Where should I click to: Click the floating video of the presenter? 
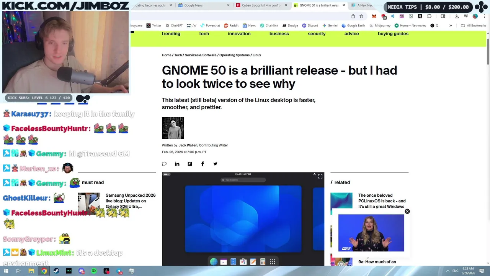click(x=371, y=233)
